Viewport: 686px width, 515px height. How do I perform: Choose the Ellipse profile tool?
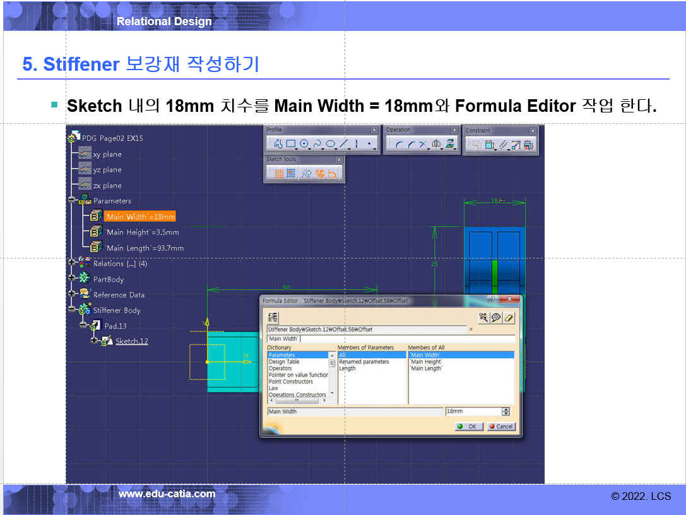pyautogui.click(x=331, y=144)
